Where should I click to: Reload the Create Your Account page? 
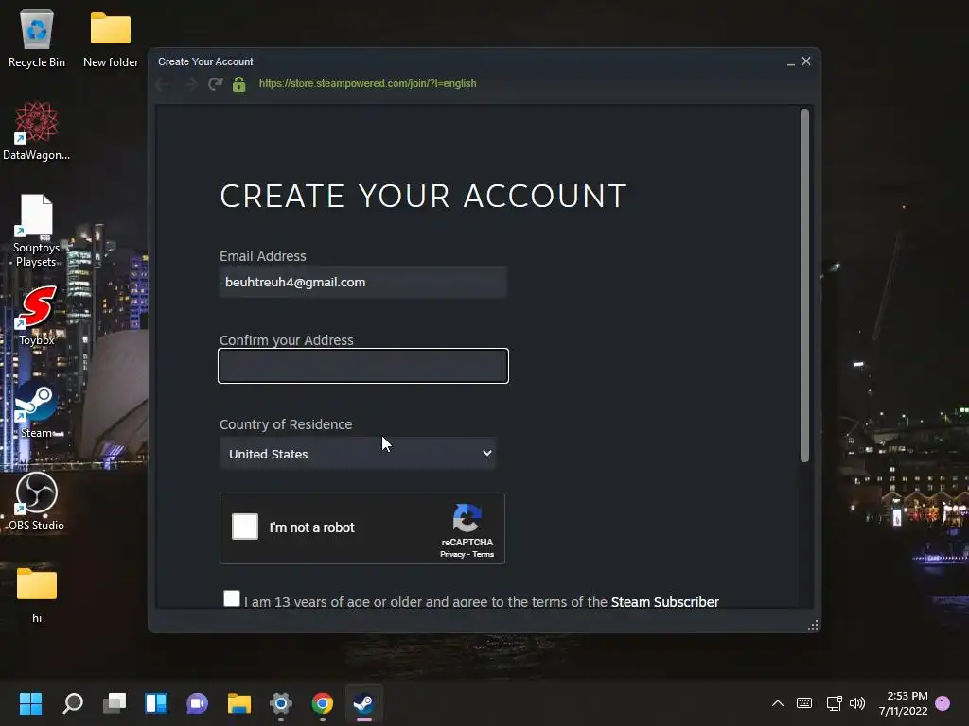pos(215,84)
